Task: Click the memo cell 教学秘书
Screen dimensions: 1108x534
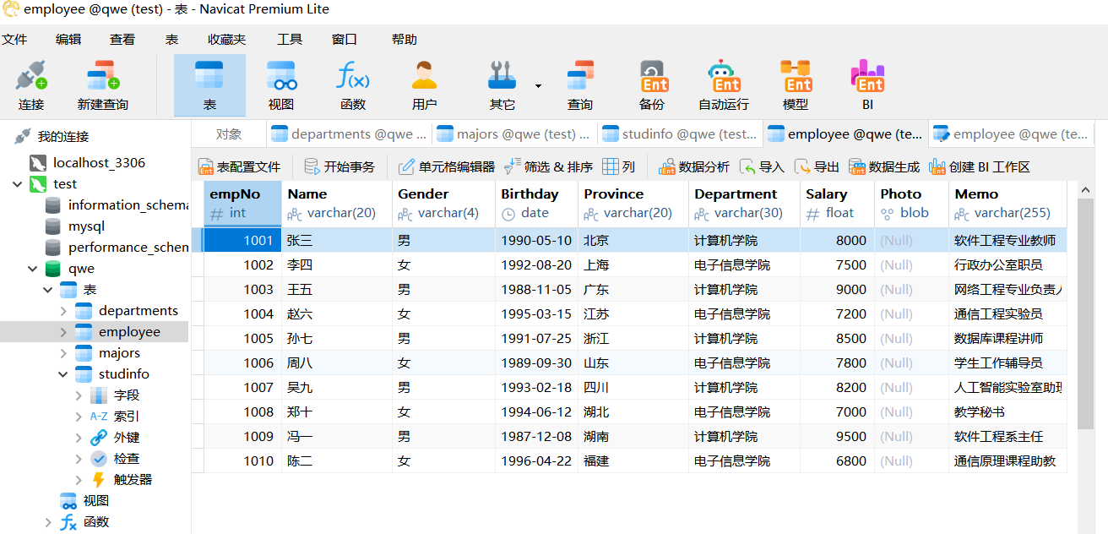Action: pos(1008,411)
